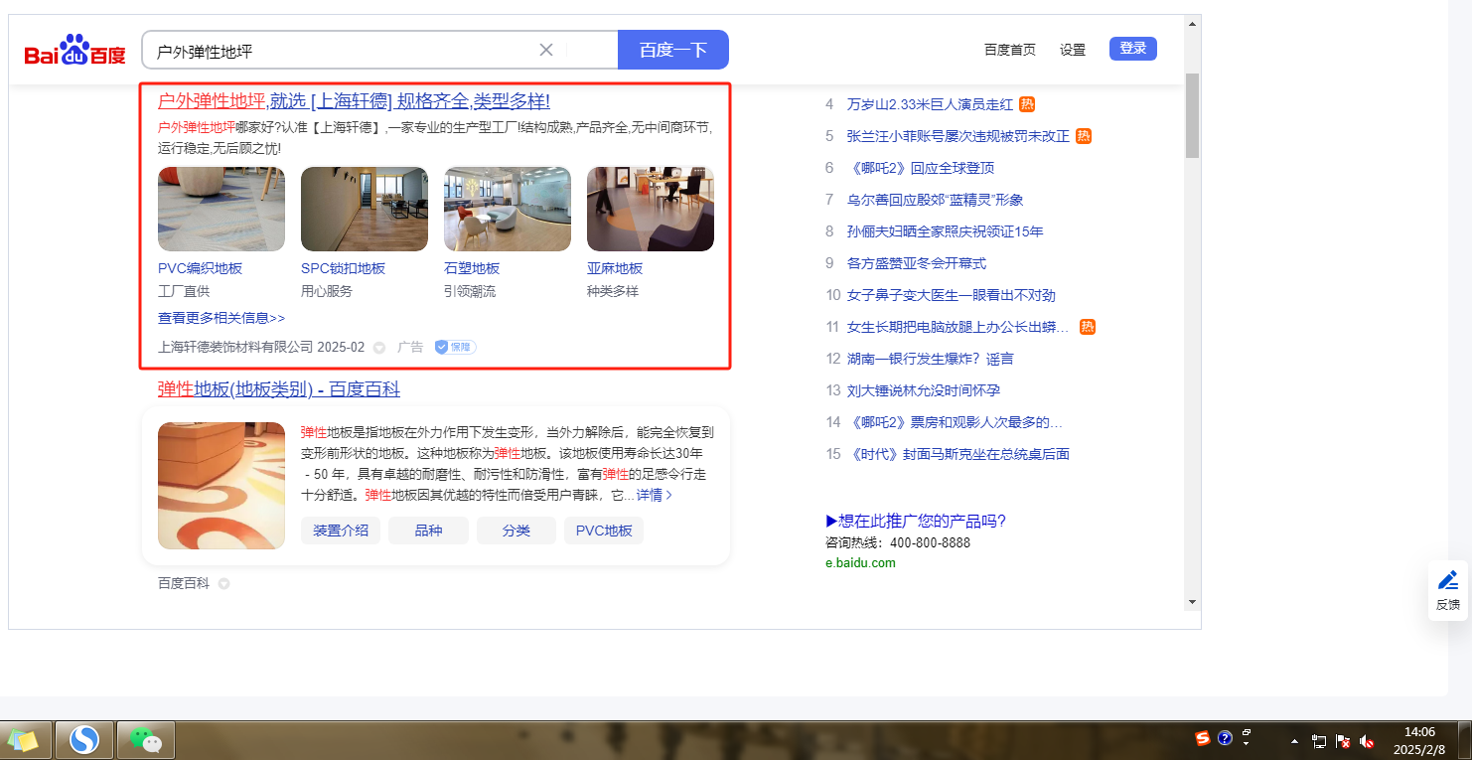Screen dimensions: 1472x760
Task: Open hot search 湖南一银行发生爆炸？谣言
Action: [931, 359]
